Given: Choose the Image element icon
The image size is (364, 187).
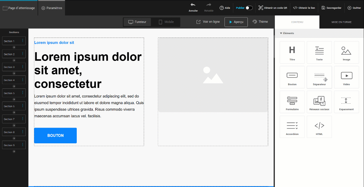Looking at the screenshot, I should (x=346, y=50).
